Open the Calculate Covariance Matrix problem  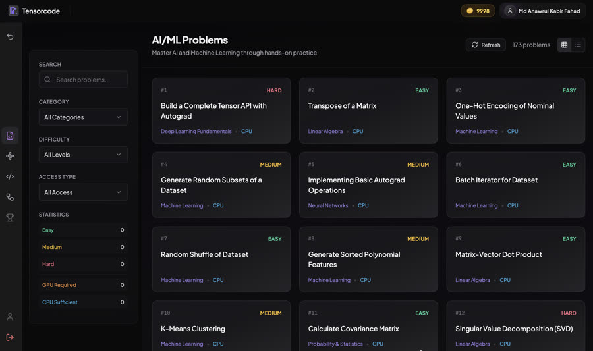pyautogui.click(x=368, y=326)
